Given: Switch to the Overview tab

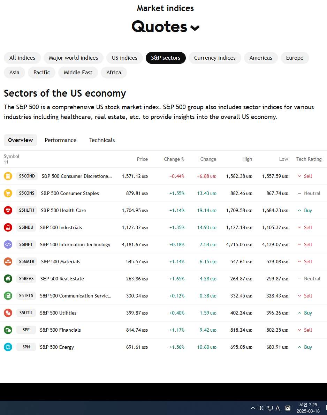Looking at the screenshot, I should [20, 140].
